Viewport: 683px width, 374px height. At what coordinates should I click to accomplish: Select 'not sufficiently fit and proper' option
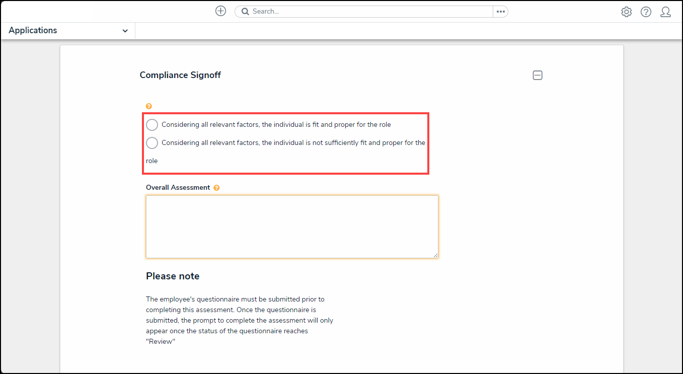tap(151, 142)
